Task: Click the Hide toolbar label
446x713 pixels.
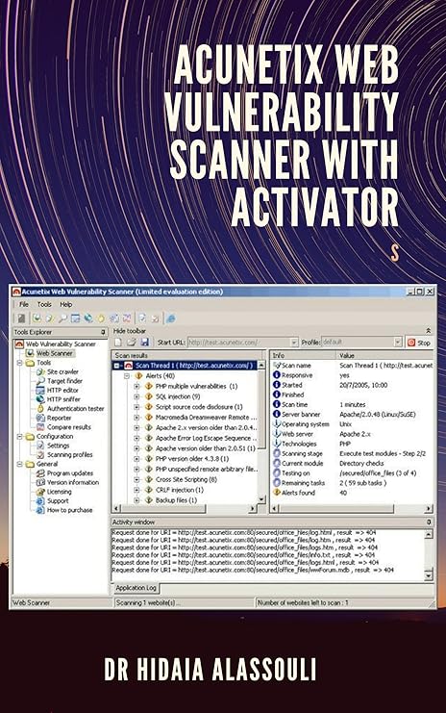Action: (130, 331)
